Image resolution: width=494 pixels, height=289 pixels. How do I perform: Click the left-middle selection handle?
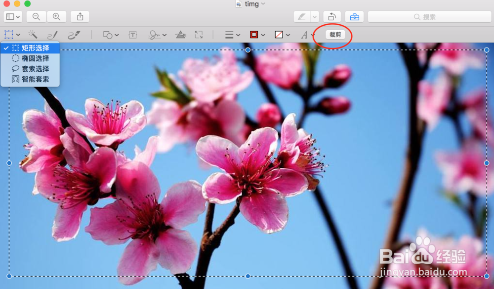pyautogui.click(x=9, y=163)
